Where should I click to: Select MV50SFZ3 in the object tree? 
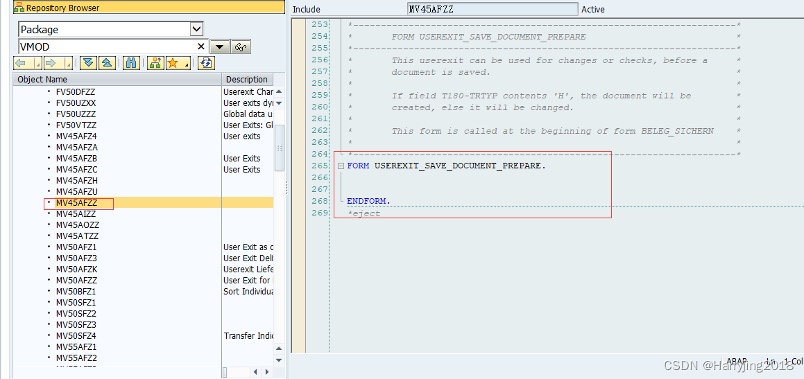coord(76,325)
